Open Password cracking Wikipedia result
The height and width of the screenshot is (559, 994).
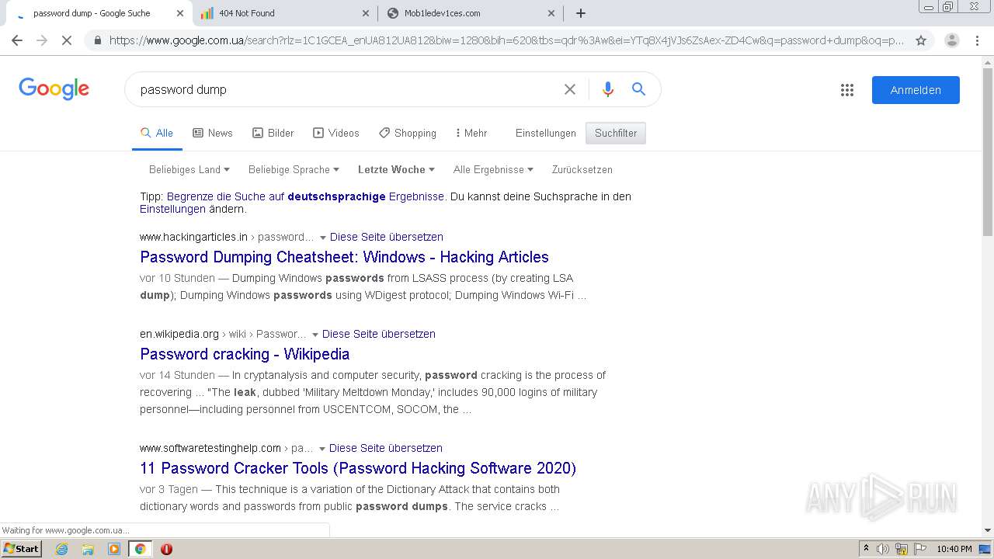(x=245, y=354)
